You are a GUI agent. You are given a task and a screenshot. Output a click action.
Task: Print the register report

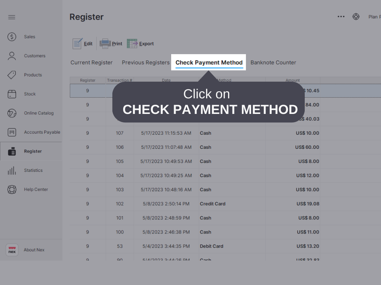[111, 43]
